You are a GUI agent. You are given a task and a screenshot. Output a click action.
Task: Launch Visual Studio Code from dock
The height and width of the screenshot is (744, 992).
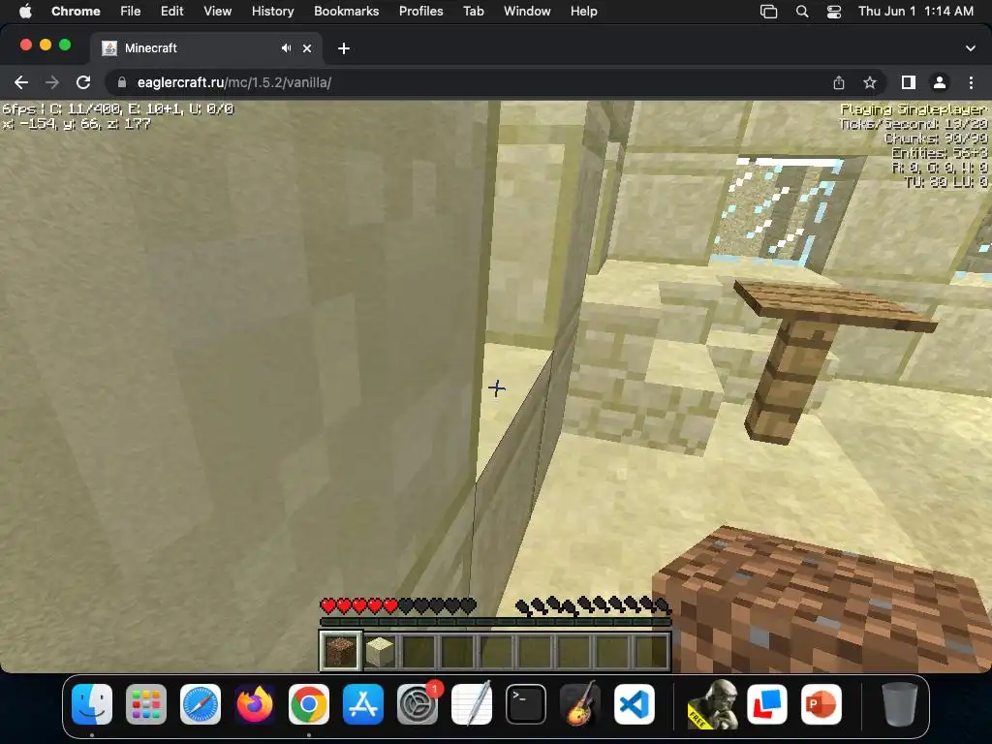coord(635,704)
